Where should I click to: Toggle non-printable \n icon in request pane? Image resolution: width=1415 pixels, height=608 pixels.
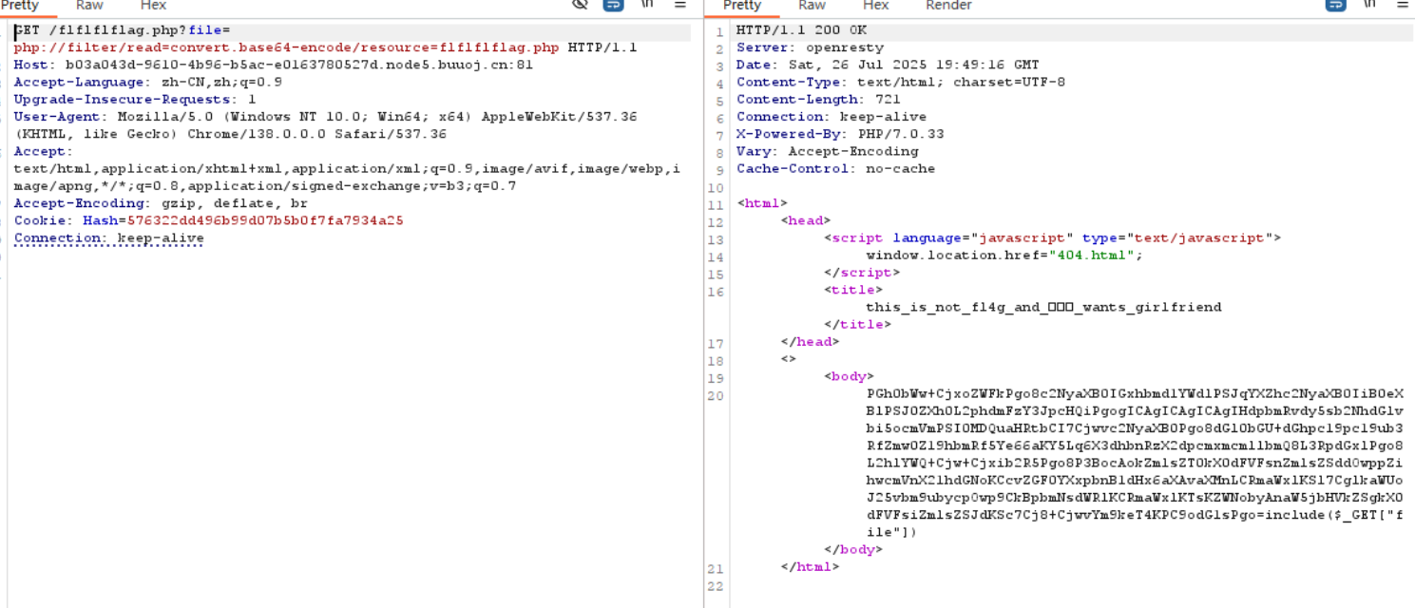pos(647,5)
